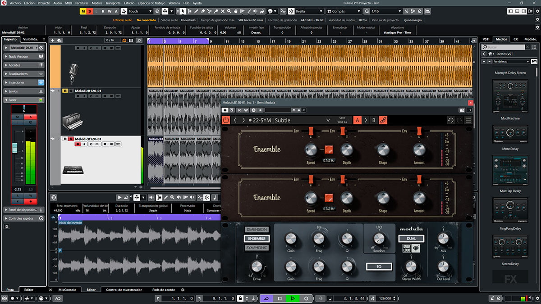The width and height of the screenshot is (541, 304).
Task: Open the Modula preset list chevron
Action: 328,120
